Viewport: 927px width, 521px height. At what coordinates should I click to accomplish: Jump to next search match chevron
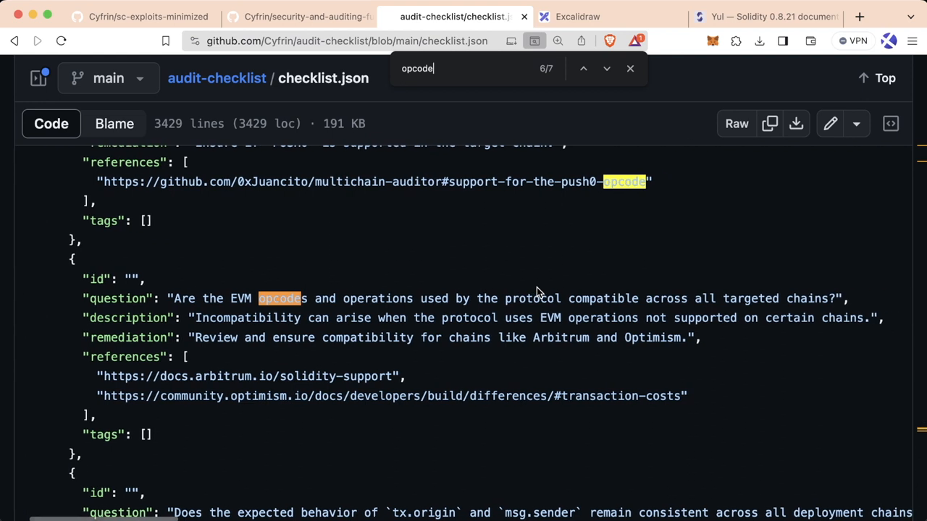click(x=606, y=68)
